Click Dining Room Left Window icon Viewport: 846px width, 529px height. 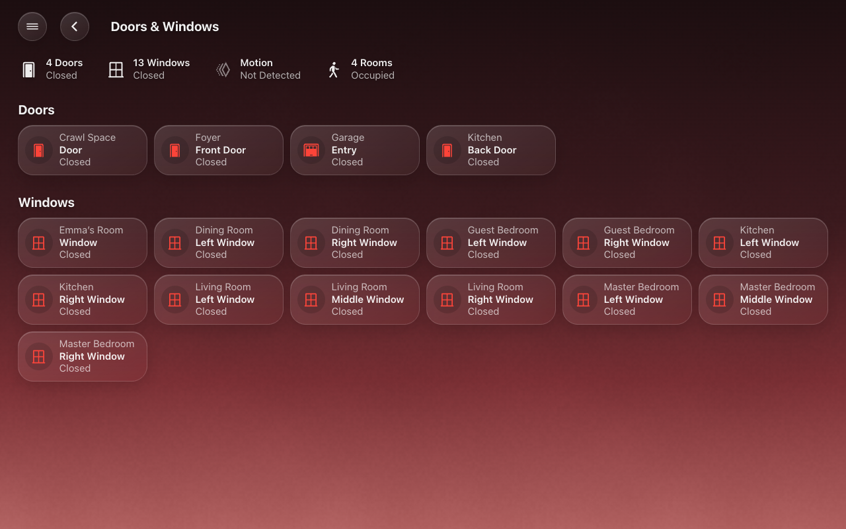(x=175, y=243)
